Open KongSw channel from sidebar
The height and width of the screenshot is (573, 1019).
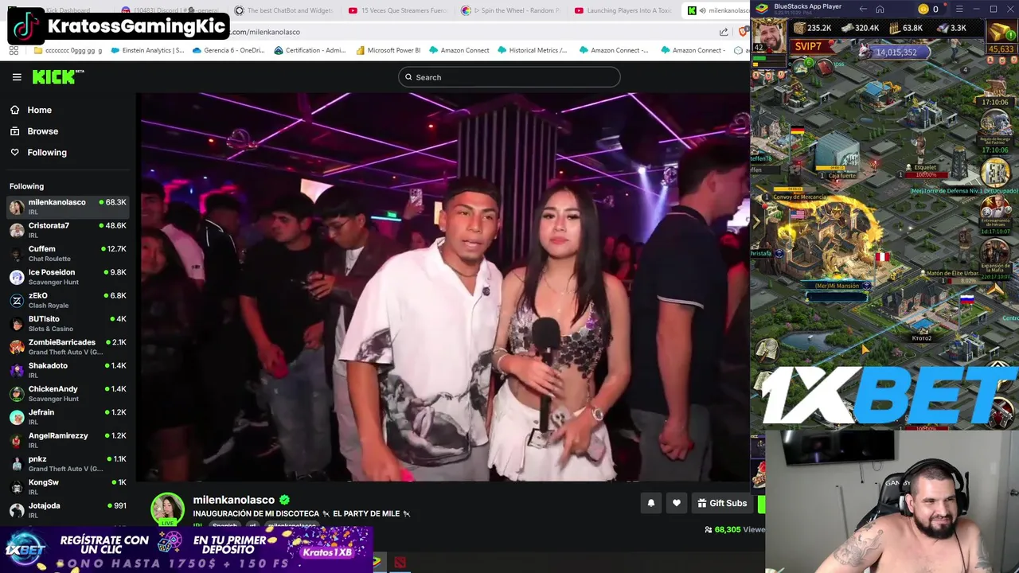point(68,486)
